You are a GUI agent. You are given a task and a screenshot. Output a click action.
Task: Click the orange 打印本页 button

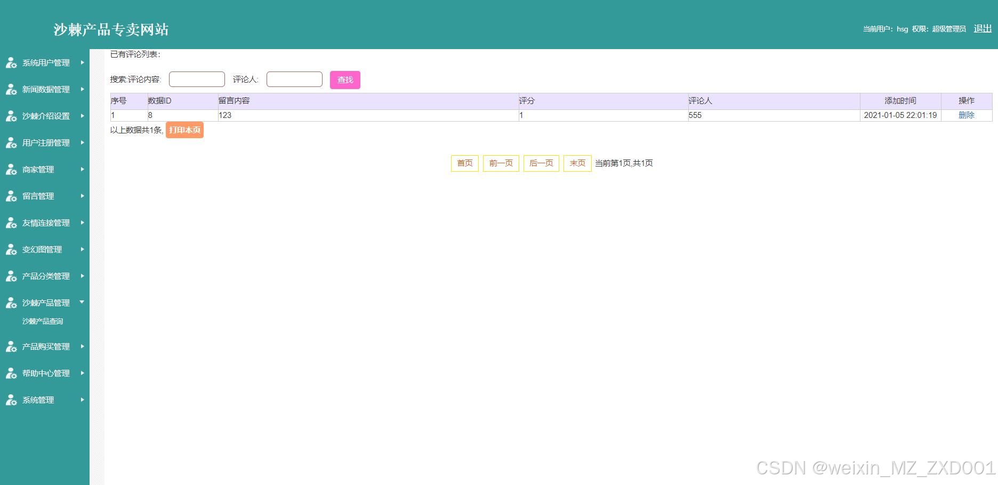[x=184, y=130]
